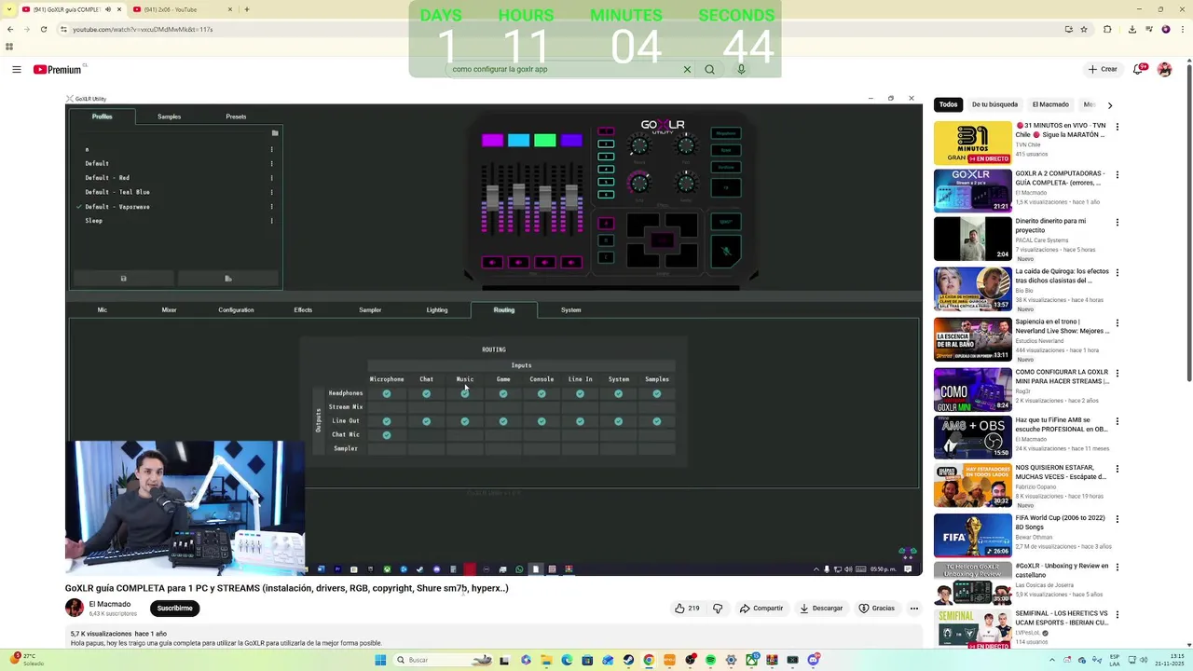Toggle Game to Headphones routing
Screen dimensions: 1193x671
tap(503, 393)
